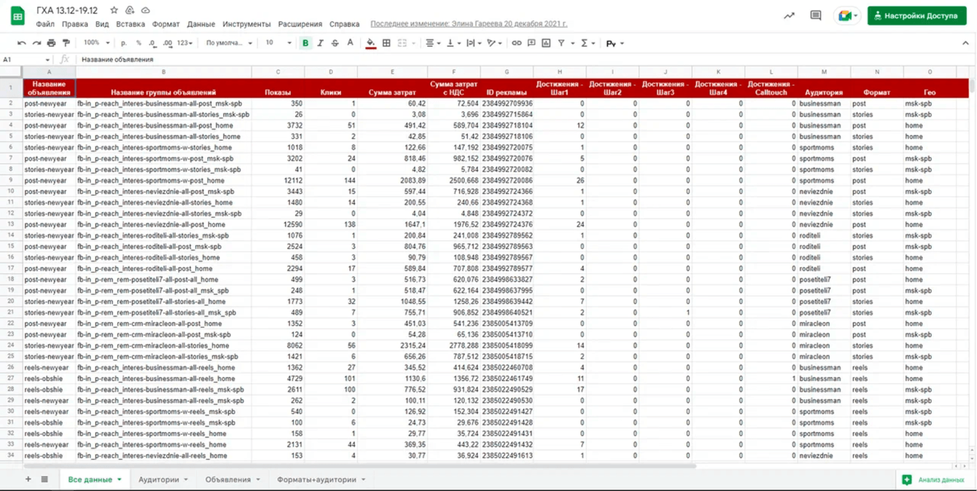The height and width of the screenshot is (491, 977).
Task: Open the font family dropdown
Action: 229,43
